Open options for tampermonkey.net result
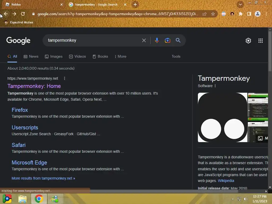The width and height of the screenshot is (272, 204). pos(65,78)
